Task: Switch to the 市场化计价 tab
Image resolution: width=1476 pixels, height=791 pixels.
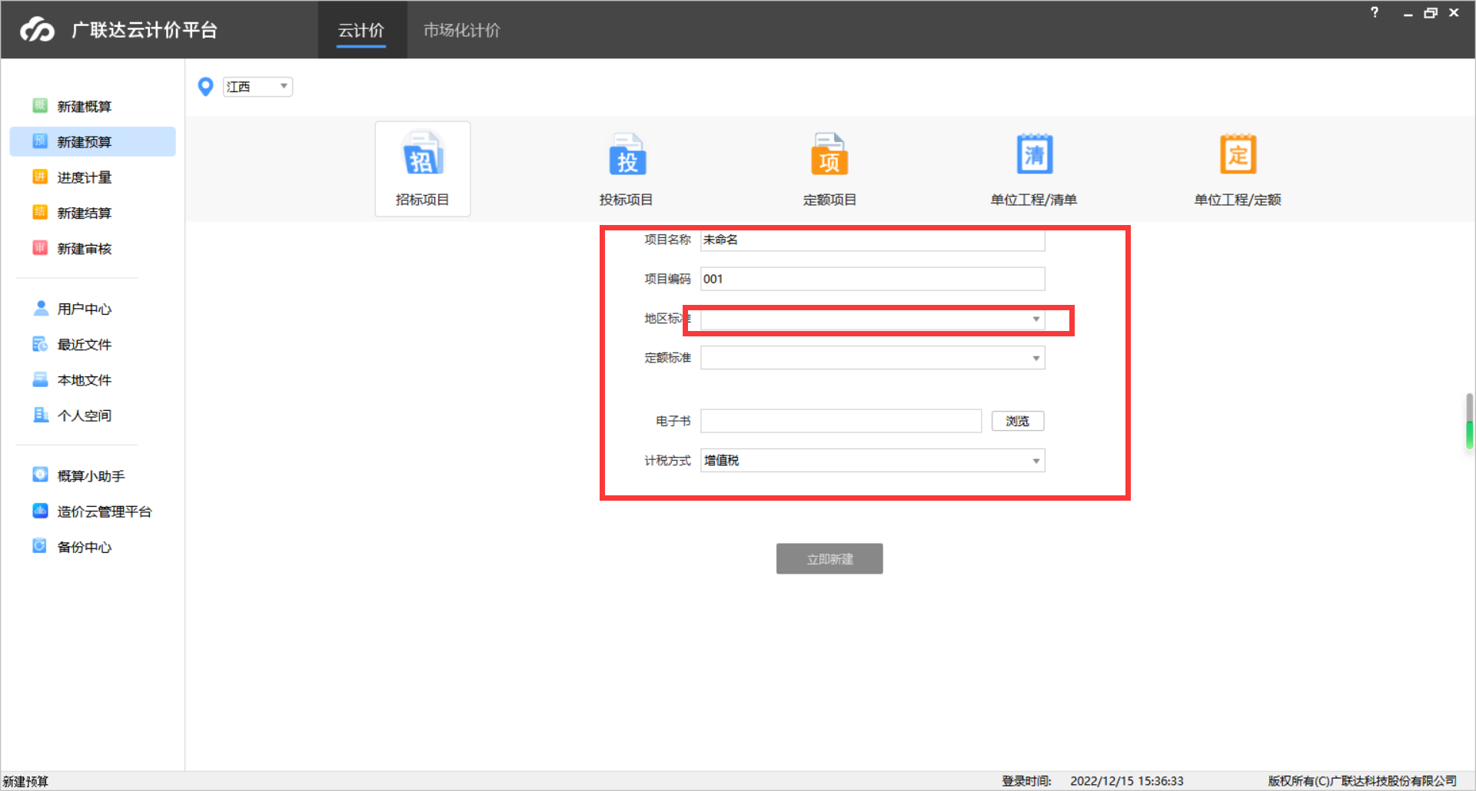Action: point(462,31)
